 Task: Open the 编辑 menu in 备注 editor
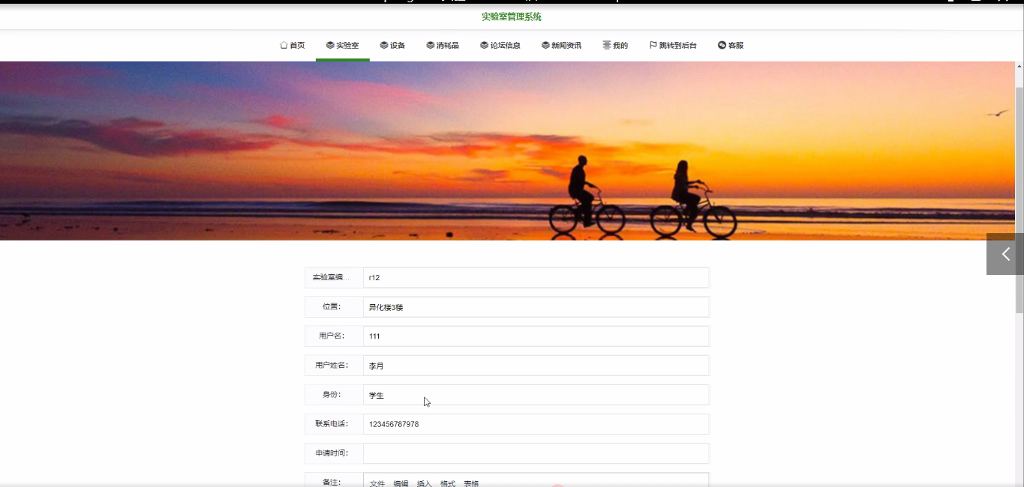click(401, 483)
